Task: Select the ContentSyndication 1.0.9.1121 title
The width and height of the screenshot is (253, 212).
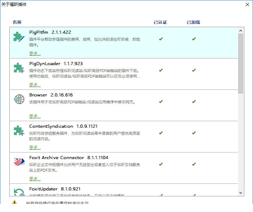Action: click(x=63, y=126)
